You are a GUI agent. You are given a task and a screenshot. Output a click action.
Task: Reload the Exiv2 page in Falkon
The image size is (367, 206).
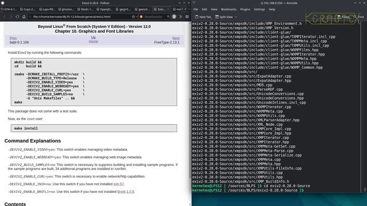coord(17,17)
